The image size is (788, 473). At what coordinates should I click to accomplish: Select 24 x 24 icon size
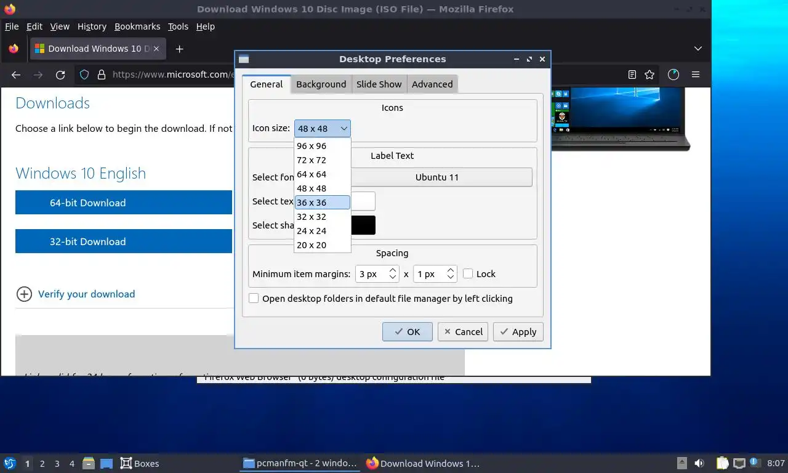tap(323, 231)
